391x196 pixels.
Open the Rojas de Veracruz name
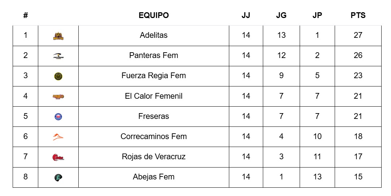tap(153, 157)
